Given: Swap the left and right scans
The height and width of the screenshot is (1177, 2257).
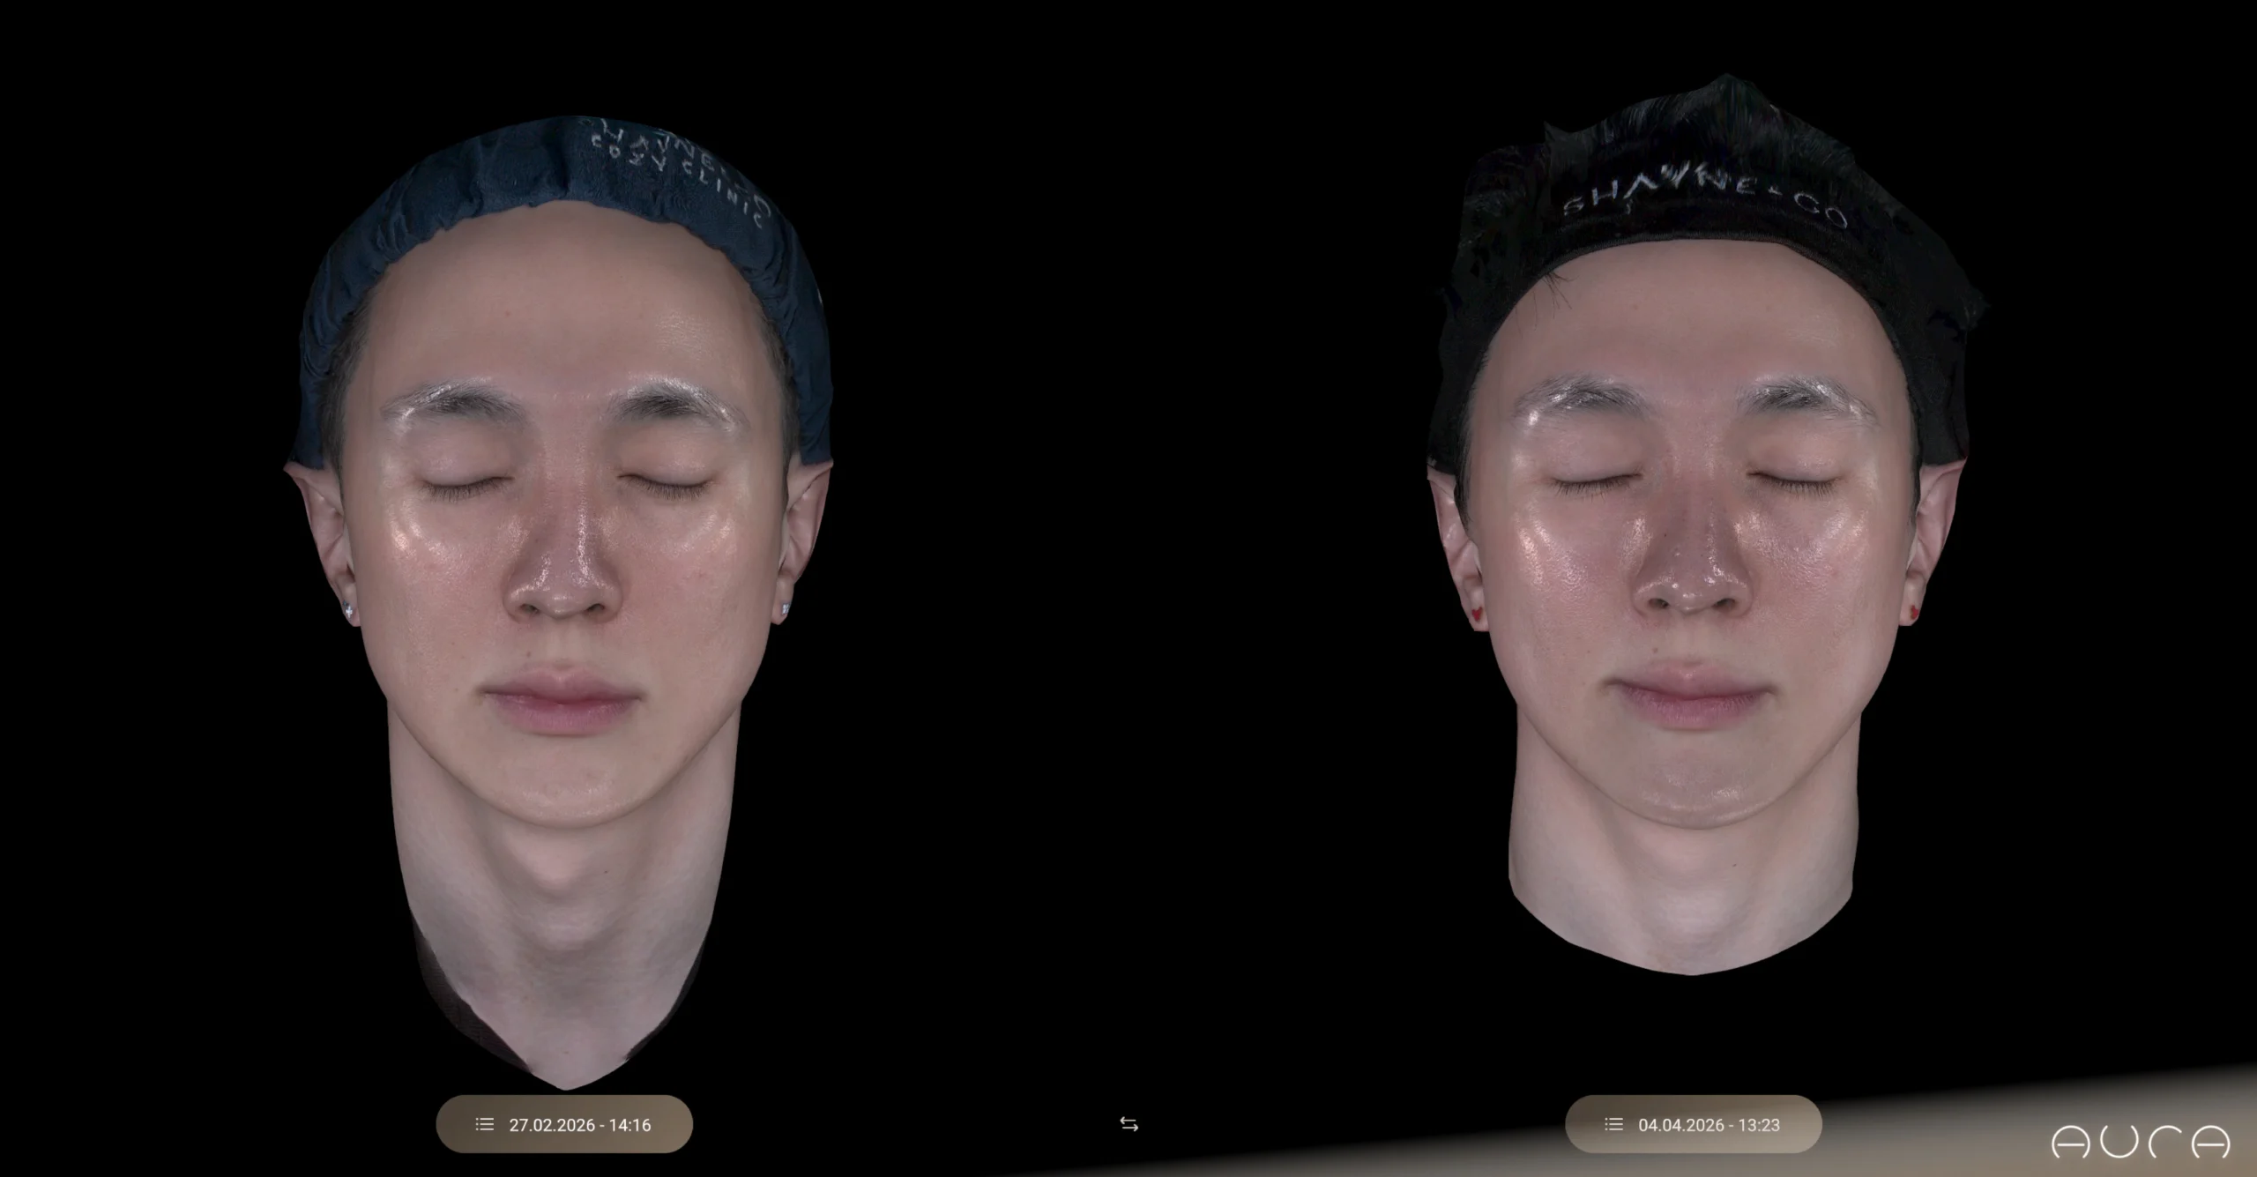Looking at the screenshot, I should (x=1128, y=1124).
